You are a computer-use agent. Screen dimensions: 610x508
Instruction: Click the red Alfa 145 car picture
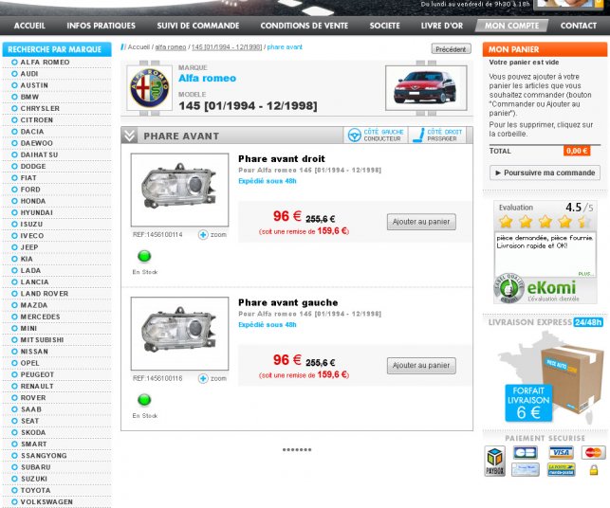(x=426, y=88)
